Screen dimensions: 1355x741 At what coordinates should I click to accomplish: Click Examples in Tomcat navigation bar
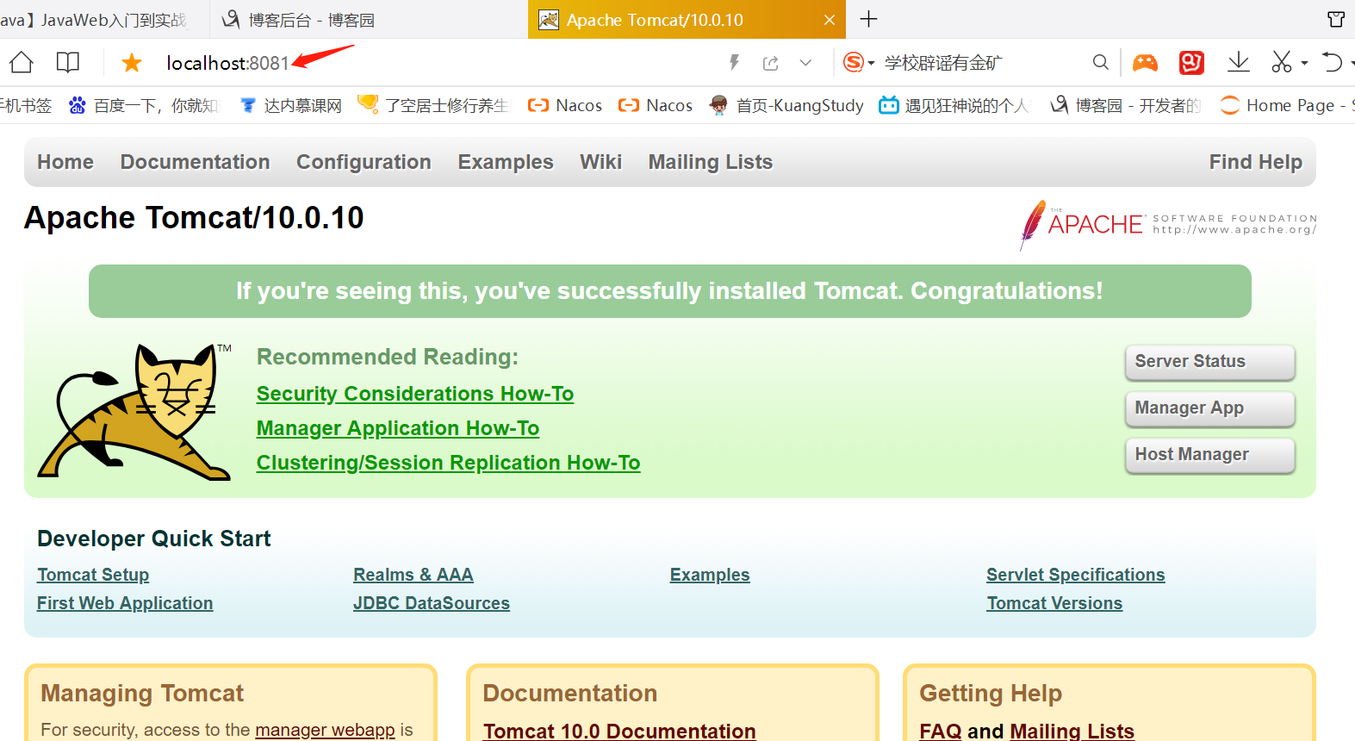point(506,162)
